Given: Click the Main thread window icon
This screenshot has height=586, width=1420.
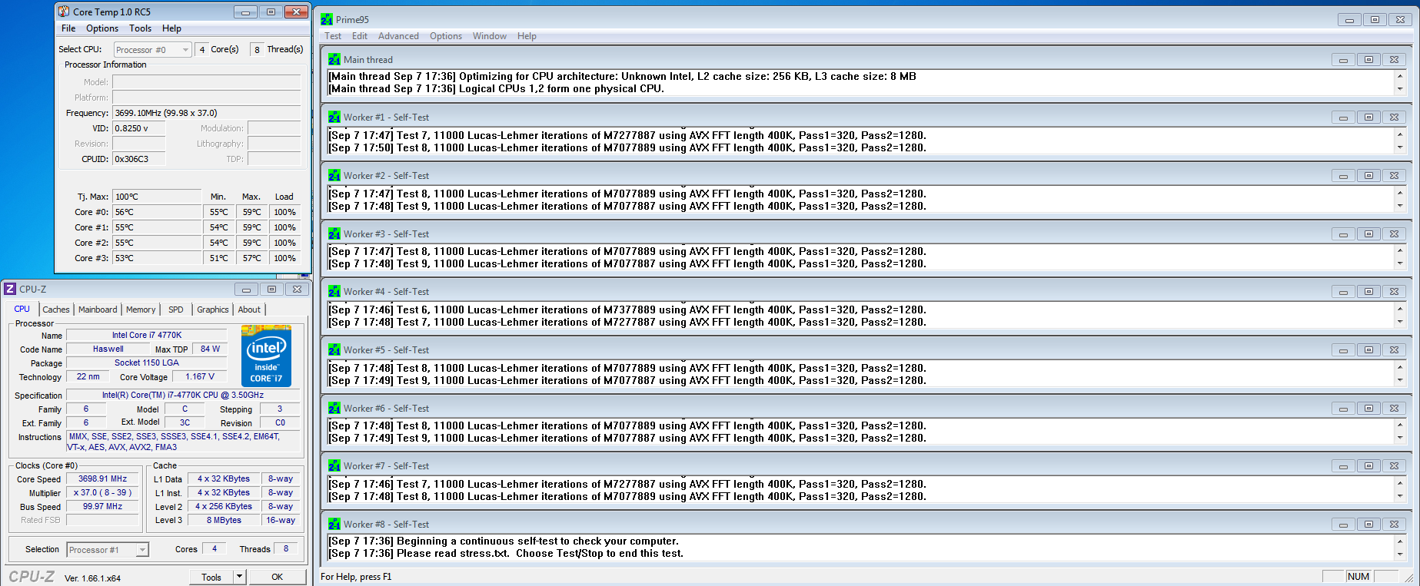Looking at the screenshot, I should coord(334,59).
